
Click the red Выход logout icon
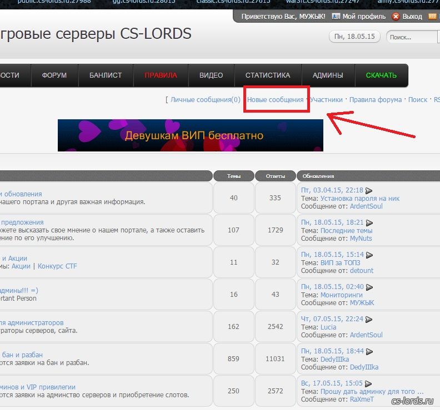coord(396,17)
